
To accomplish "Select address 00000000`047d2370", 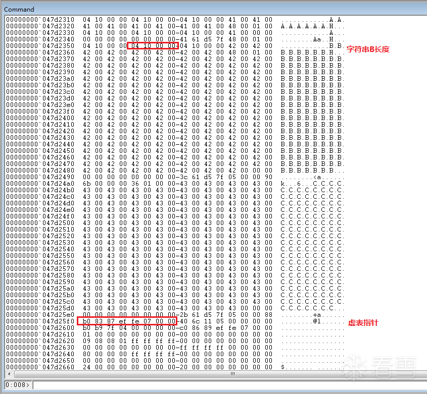I will point(40,59).
